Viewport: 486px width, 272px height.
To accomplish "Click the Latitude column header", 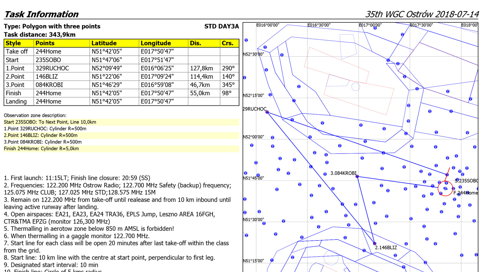I will click(x=104, y=43).
